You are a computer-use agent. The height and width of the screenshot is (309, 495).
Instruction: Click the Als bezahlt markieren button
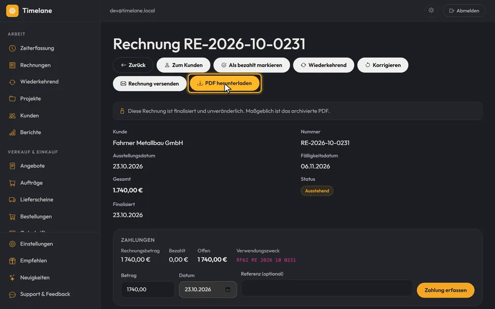[x=252, y=65]
